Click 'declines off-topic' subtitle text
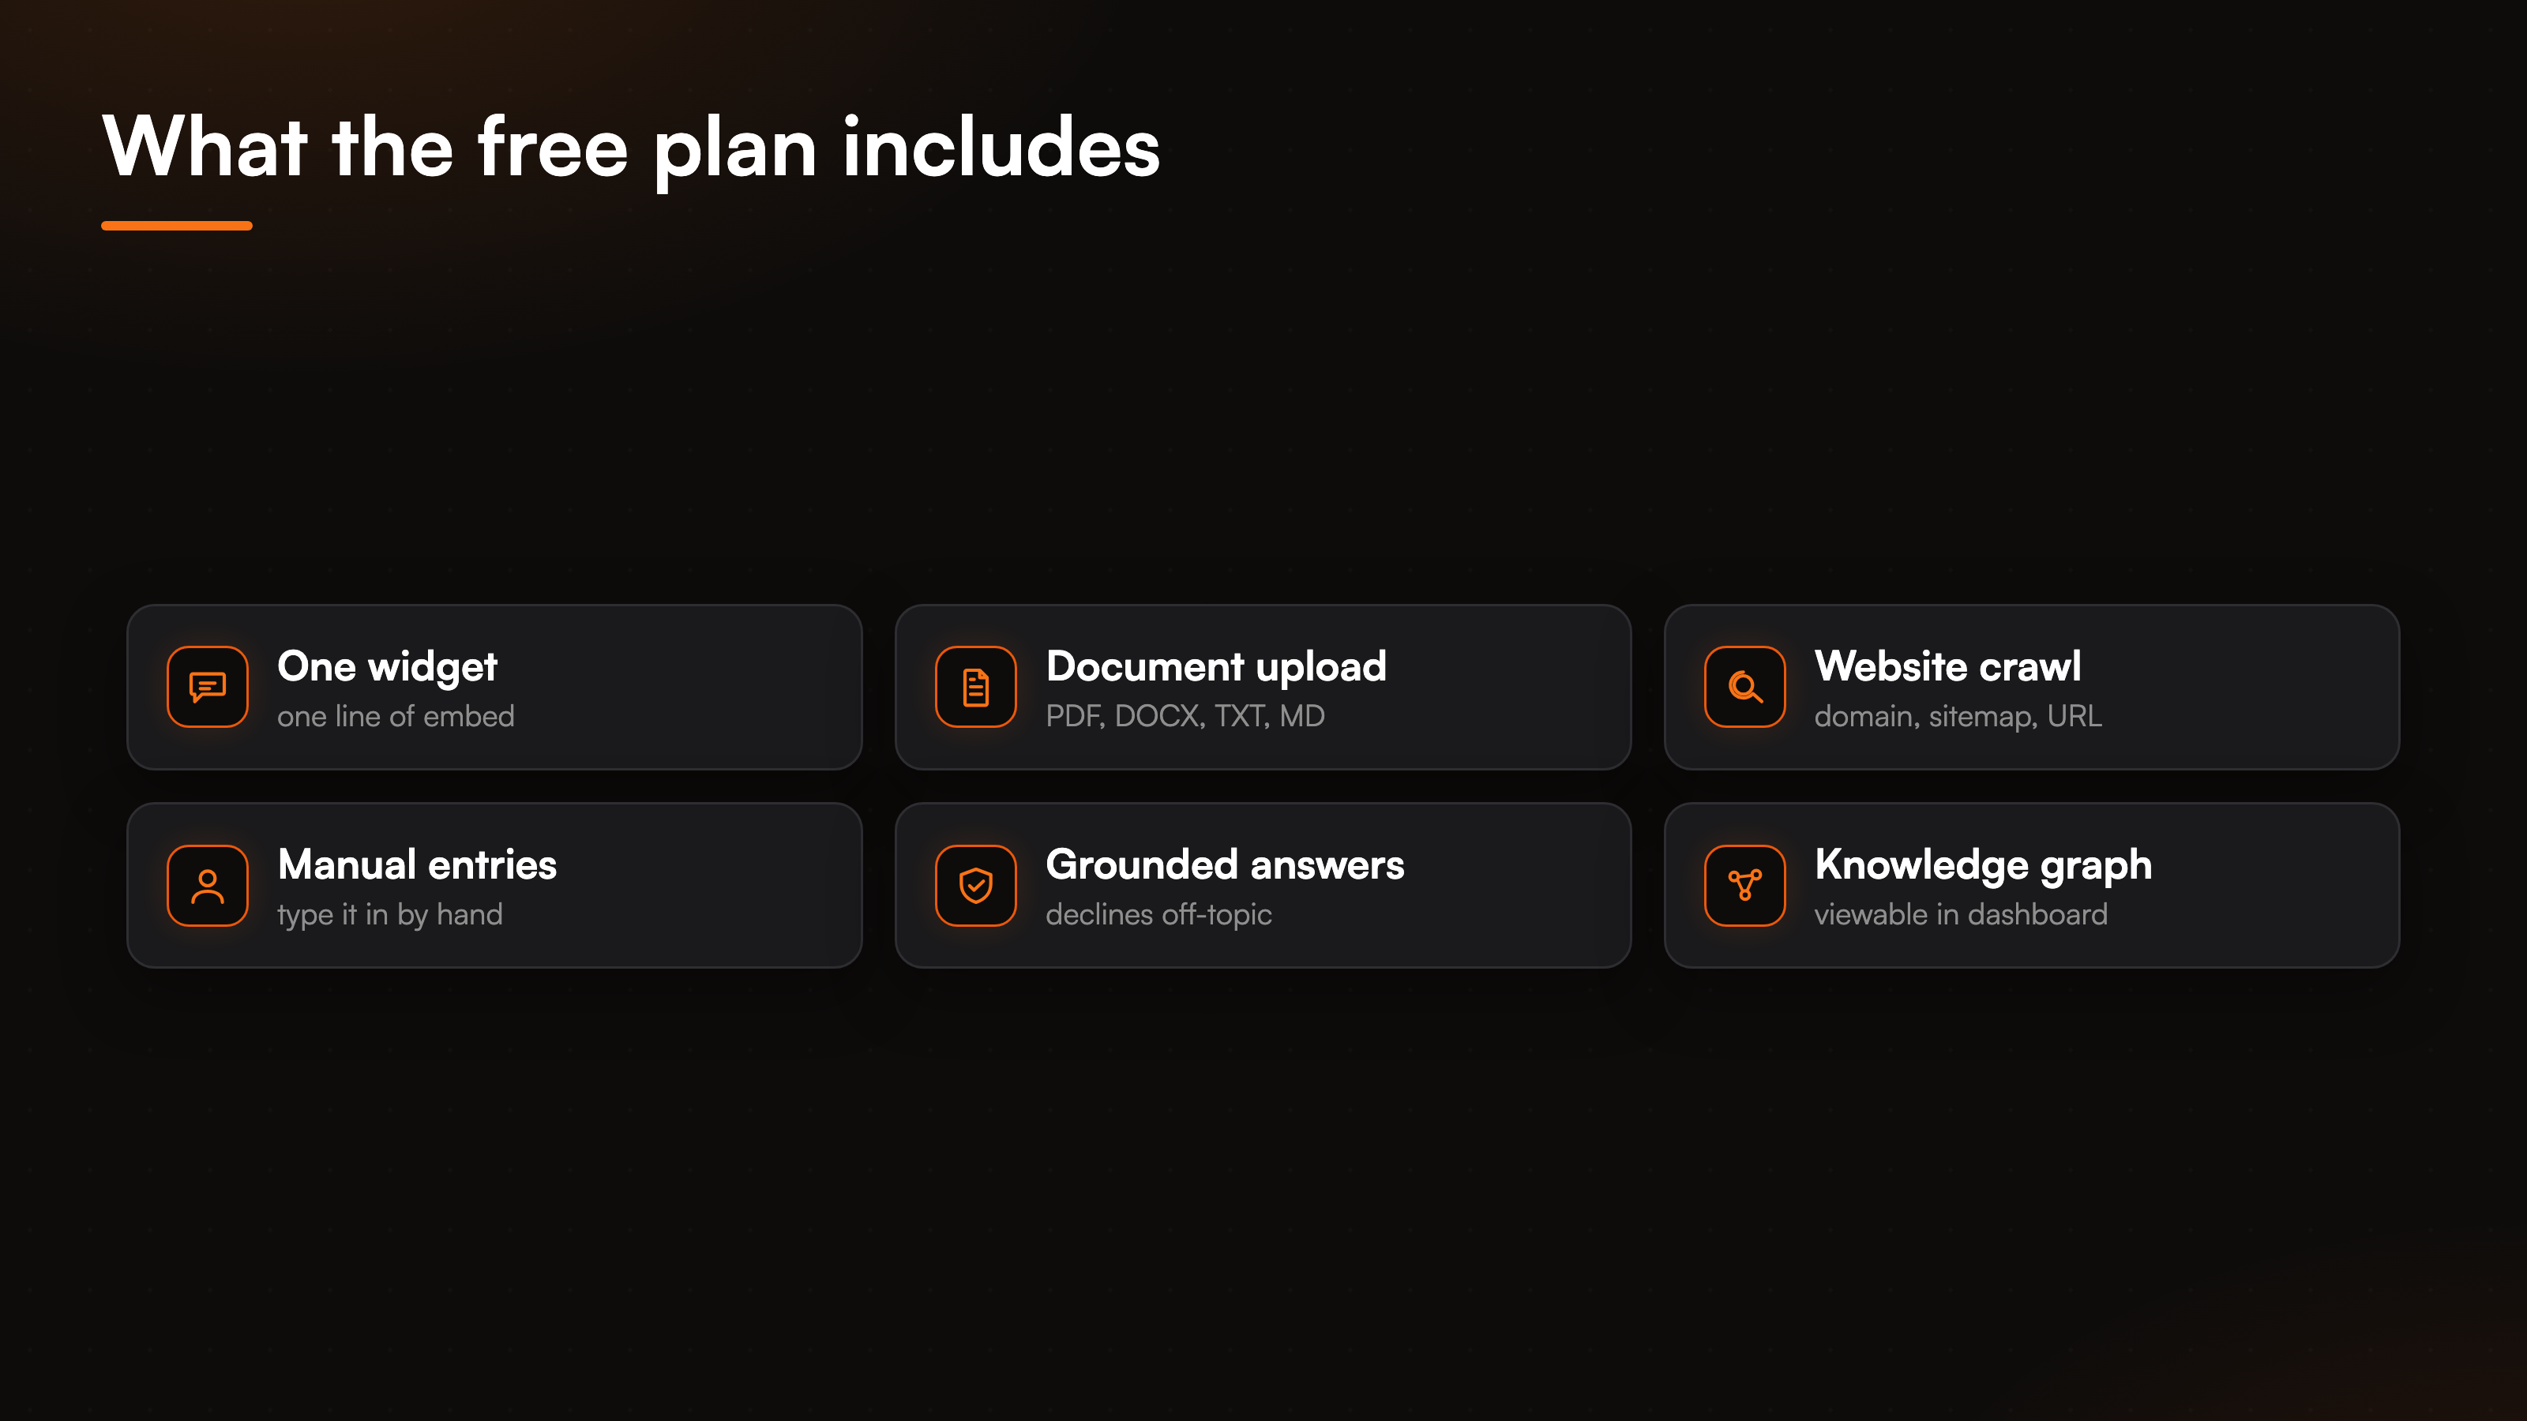 point(1158,915)
